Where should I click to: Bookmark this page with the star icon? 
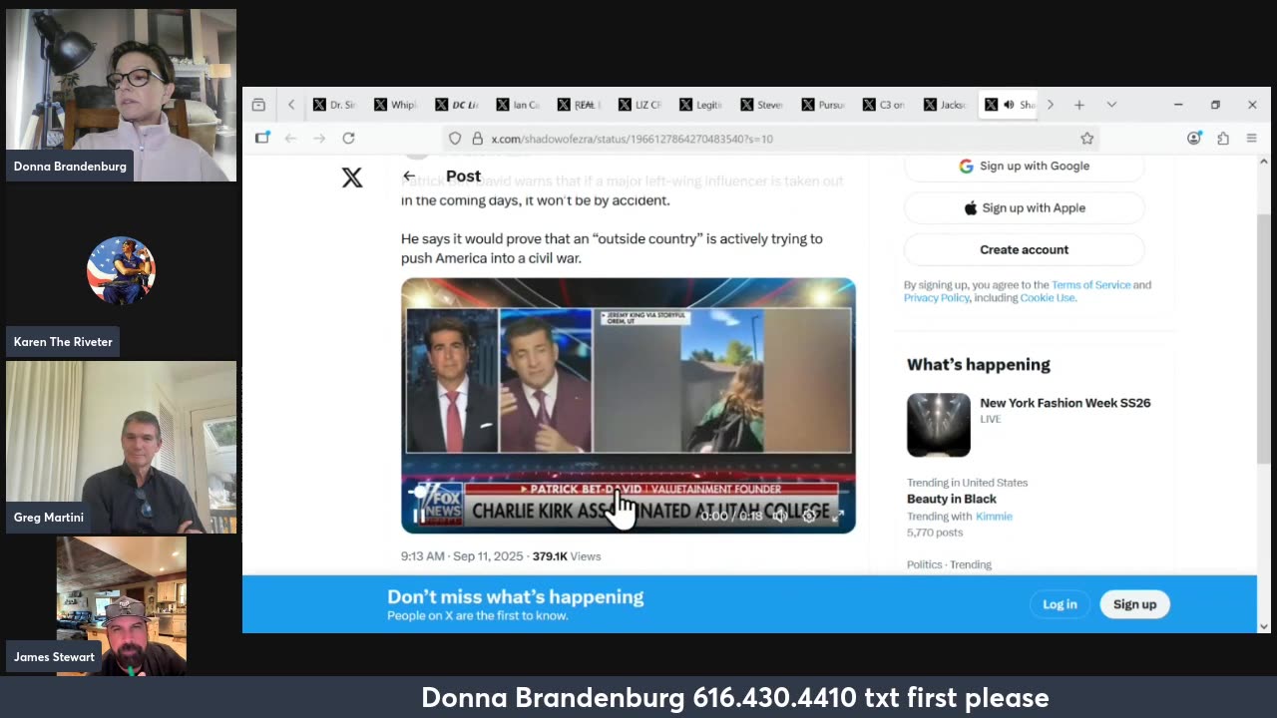tap(1087, 139)
